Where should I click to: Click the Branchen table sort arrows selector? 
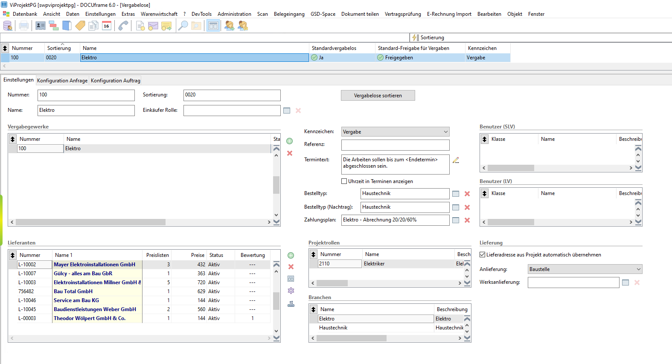click(x=314, y=309)
